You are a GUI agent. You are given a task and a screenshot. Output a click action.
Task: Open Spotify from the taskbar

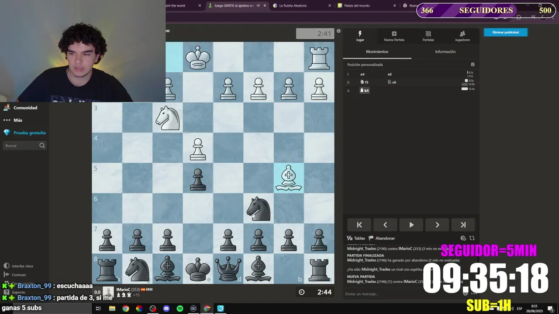point(180,308)
